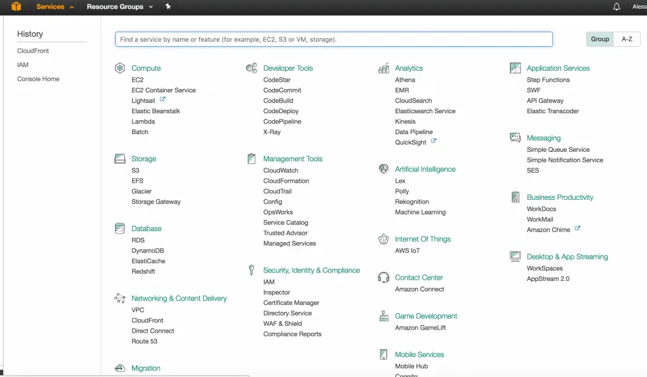Screen dimensions: 647x377
Task: Open the Elastic Beanstalk service
Action: [x=155, y=111]
